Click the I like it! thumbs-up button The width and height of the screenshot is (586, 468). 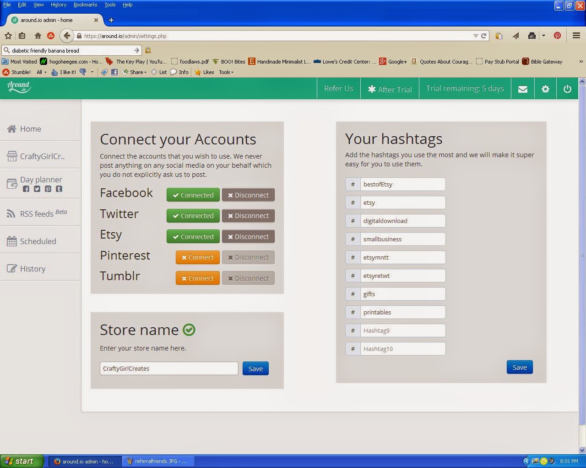pos(63,72)
